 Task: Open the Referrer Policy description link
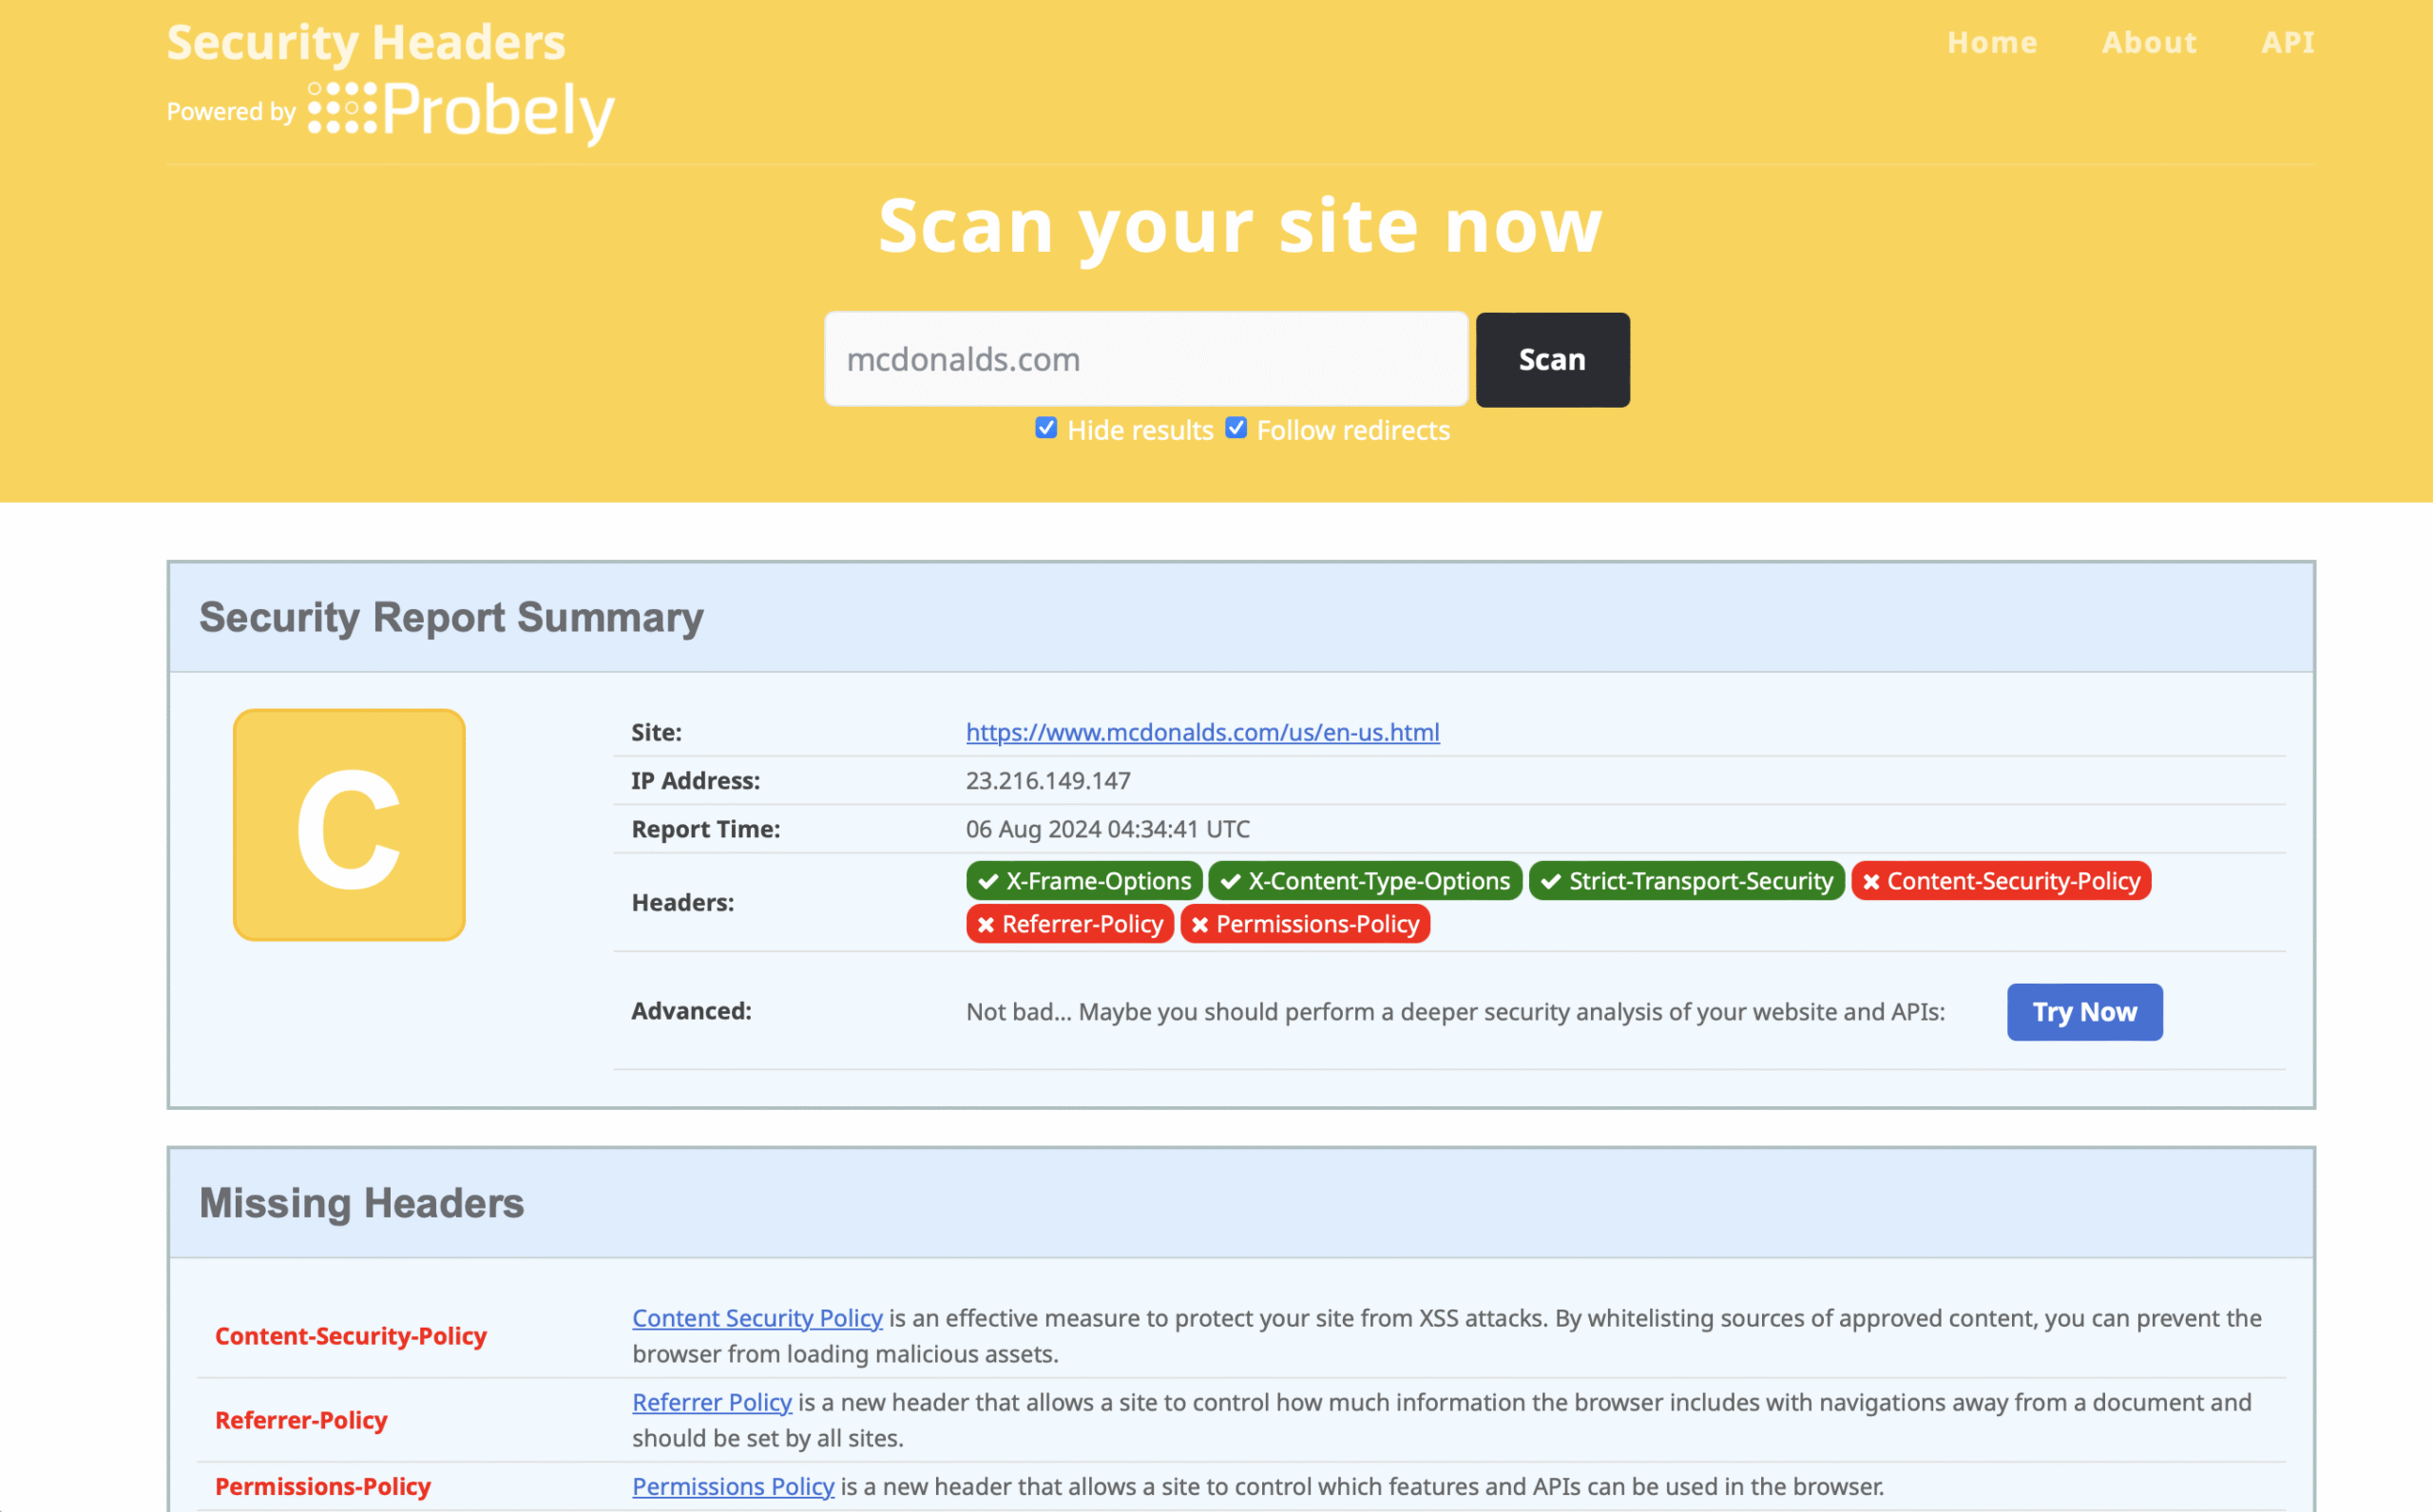[x=711, y=1402]
